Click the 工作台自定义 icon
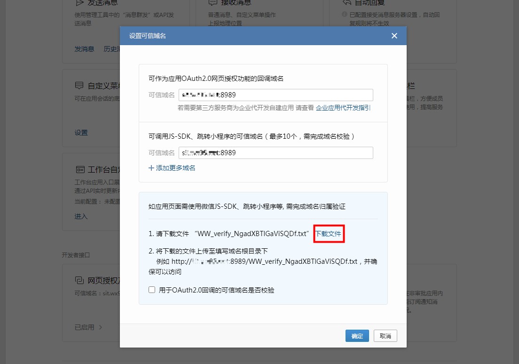This screenshot has width=519, height=364. tap(79, 169)
